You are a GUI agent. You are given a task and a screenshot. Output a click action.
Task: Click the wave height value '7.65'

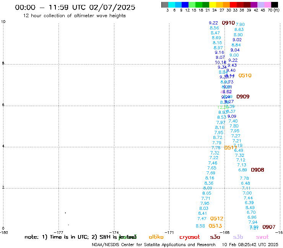pyautogui.click(x=212, y=168)
